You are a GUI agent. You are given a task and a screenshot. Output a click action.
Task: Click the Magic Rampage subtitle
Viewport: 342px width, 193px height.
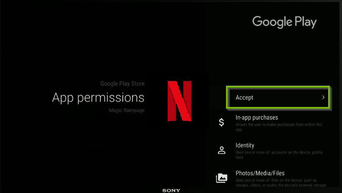[126, 110]
